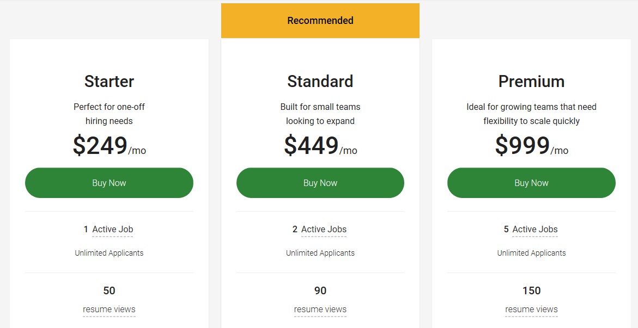
Task: Click "resume views" under 50
Action: coord(109,310)
